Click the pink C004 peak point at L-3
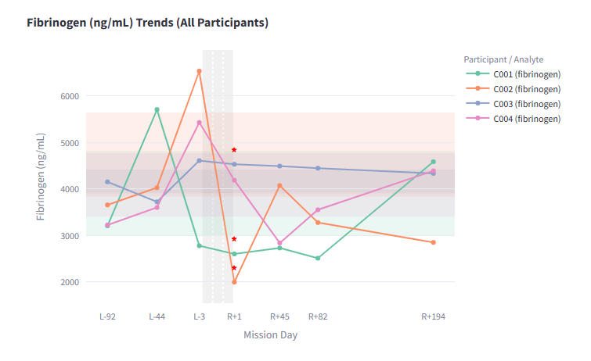This screenshot has width=591, height=361. tap(199, 123)
